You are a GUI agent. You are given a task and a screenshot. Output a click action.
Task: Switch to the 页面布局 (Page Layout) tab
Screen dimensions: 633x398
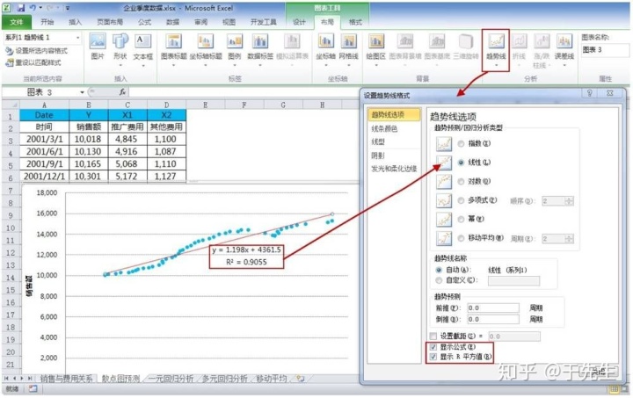click(110, 22)
